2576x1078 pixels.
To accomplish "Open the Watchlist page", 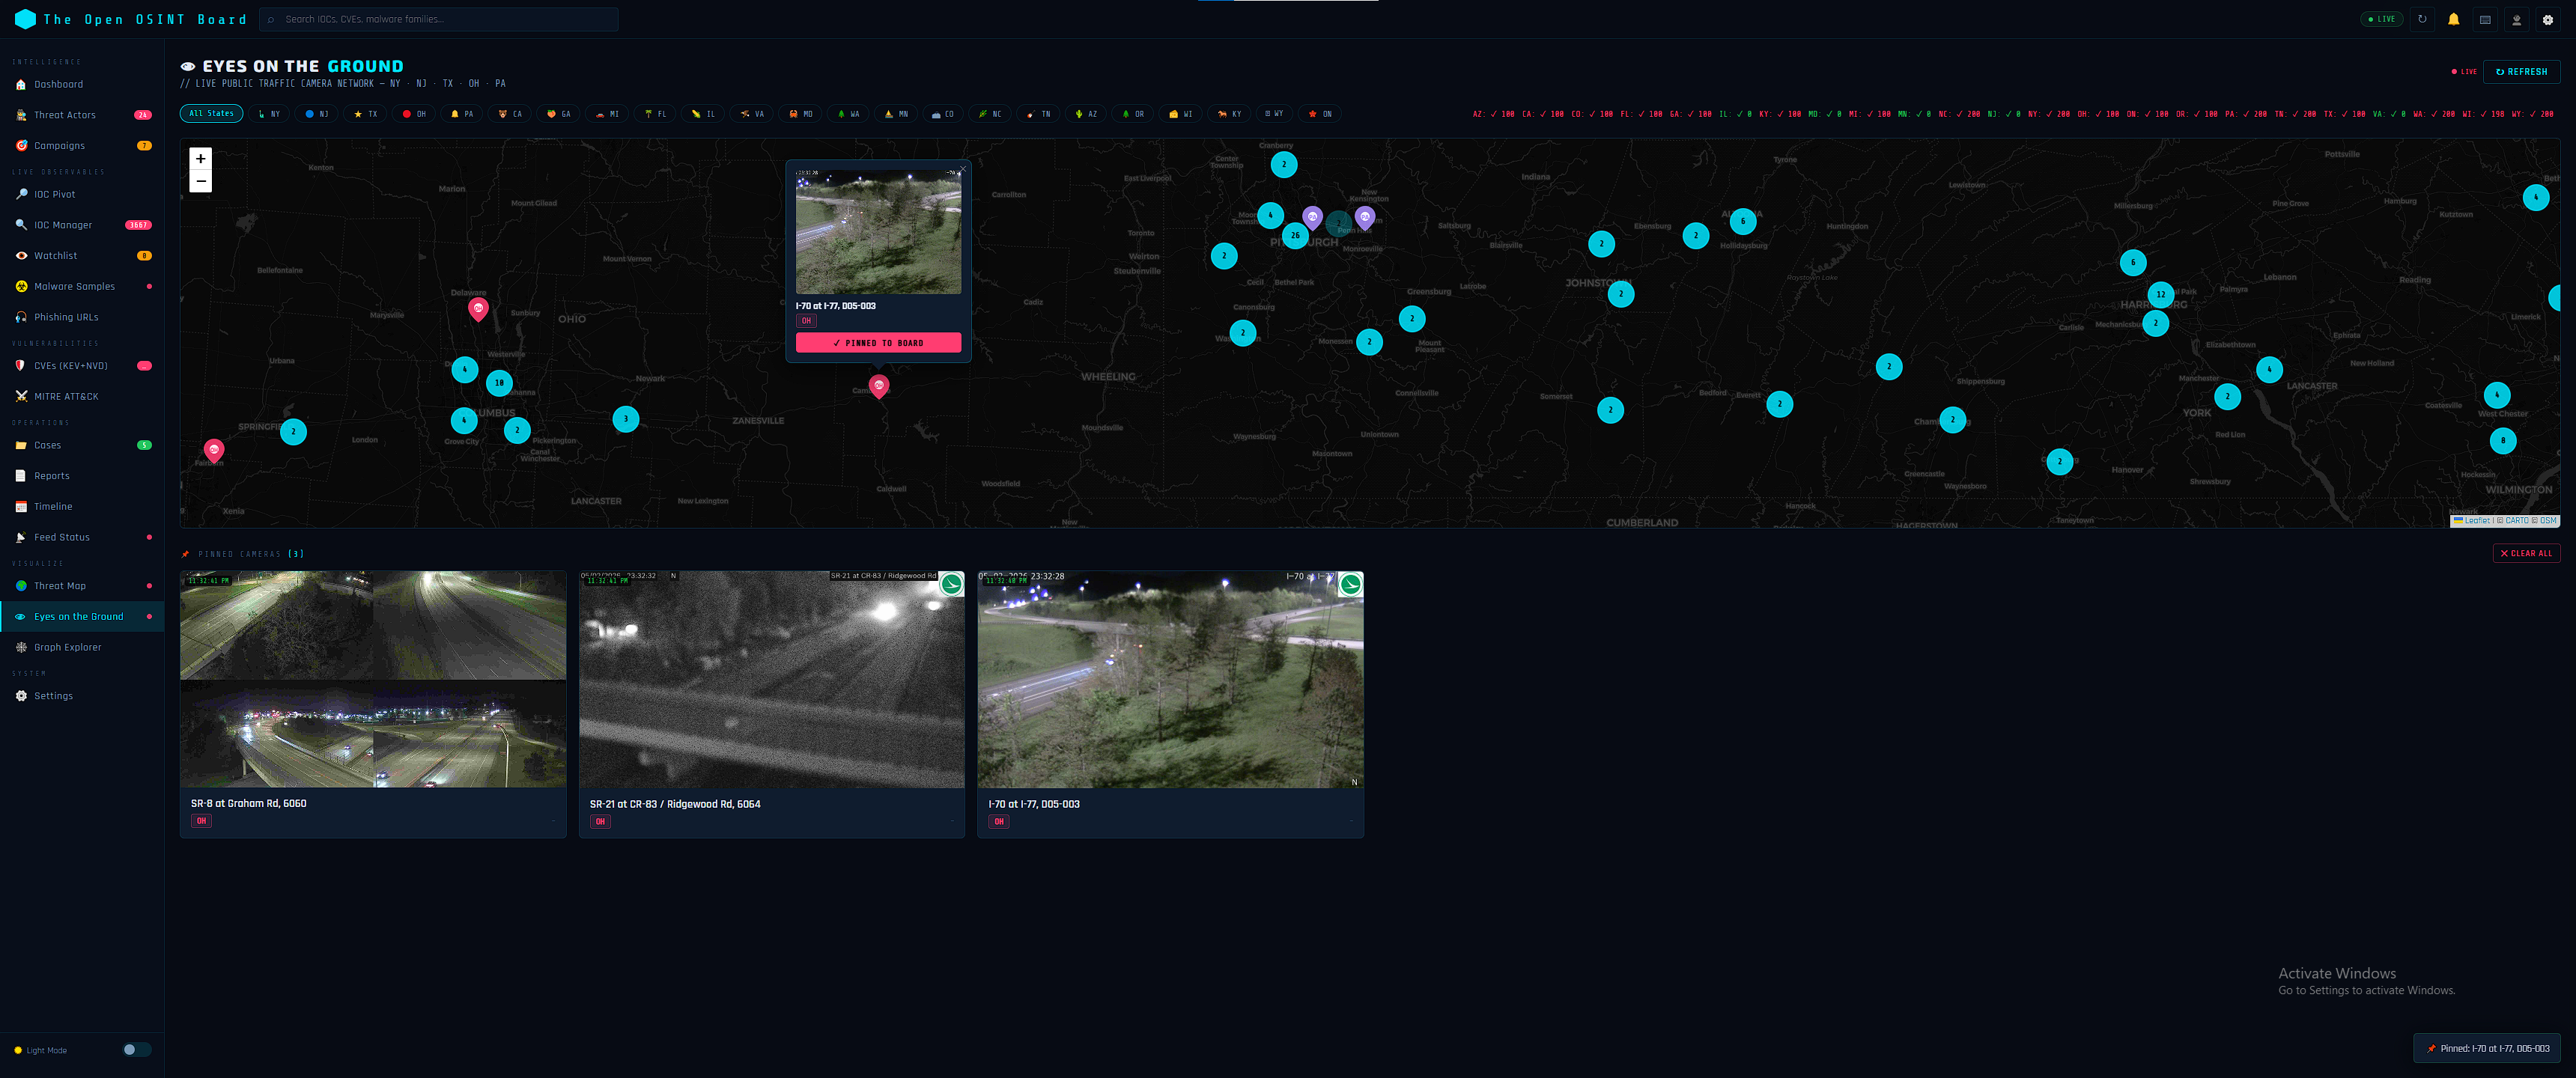I will [82, 256].
